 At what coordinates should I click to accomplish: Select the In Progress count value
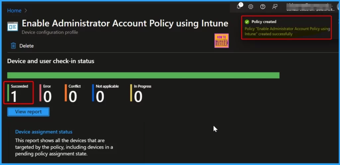pos(138,96)
